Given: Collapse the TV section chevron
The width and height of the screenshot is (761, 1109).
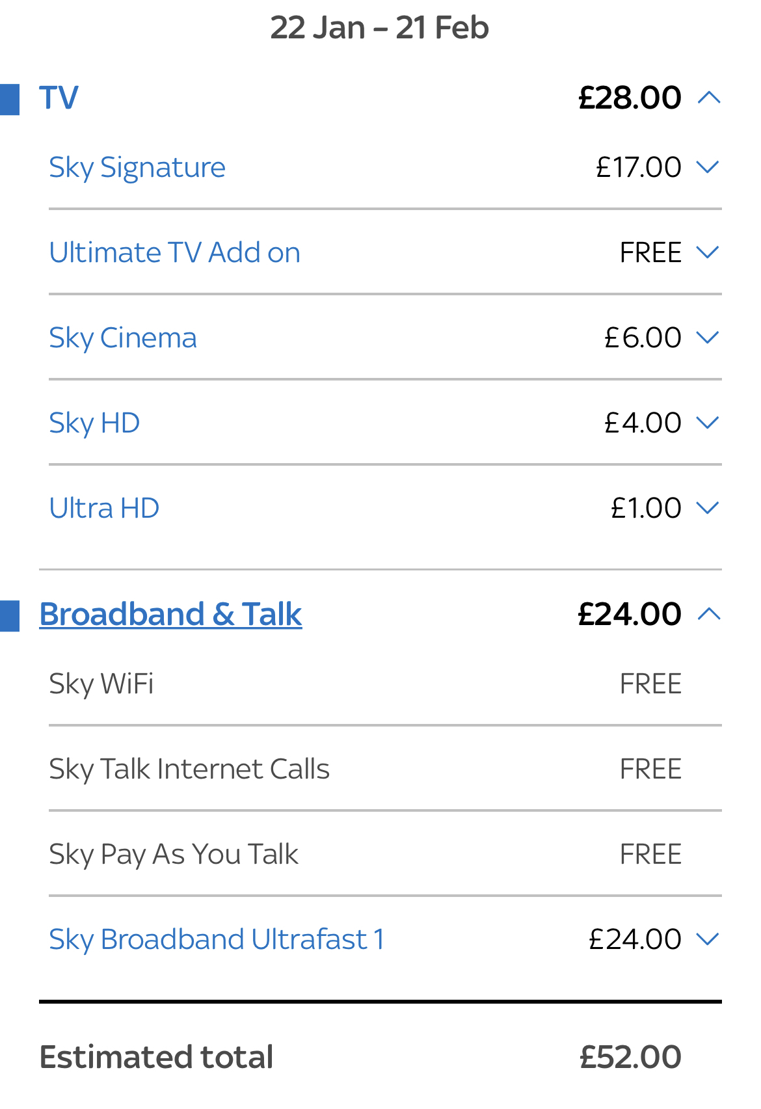Looking at the screenshot, I should tap(709, 98).
